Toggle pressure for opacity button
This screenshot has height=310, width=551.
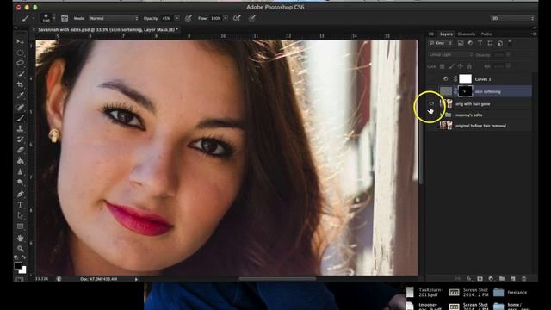pyautogui.click(x=189, y=18)
